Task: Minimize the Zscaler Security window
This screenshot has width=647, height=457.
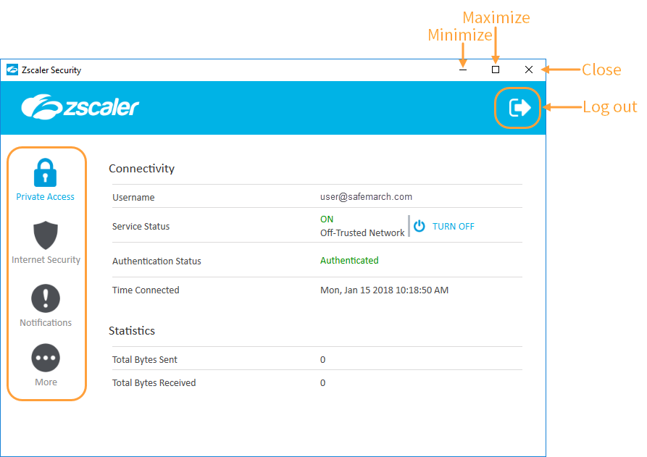Action: pos(463,70)
